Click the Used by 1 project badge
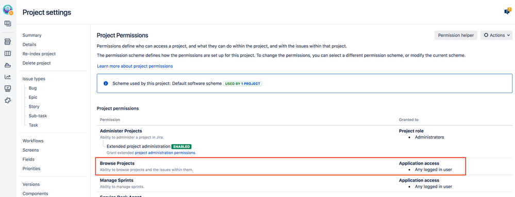The height and width of the screenshot is (197, 515). click(x=243, y=84)
